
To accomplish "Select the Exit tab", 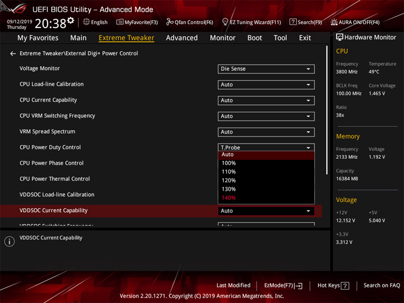I will pos(305,38).
